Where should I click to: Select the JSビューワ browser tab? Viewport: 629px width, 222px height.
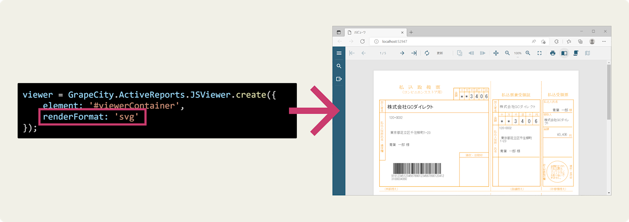point(375,33)
